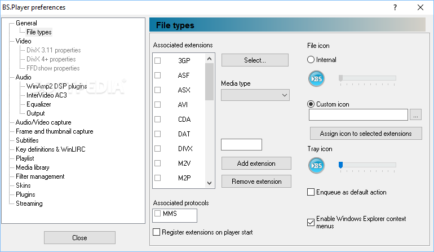Select DivX 4+ properties tree item

(x=51, y=59)
